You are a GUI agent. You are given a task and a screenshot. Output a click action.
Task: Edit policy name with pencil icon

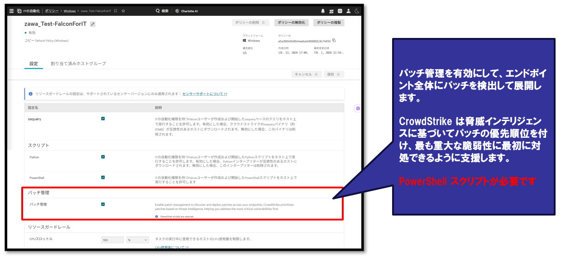click(x=93, y=24)
